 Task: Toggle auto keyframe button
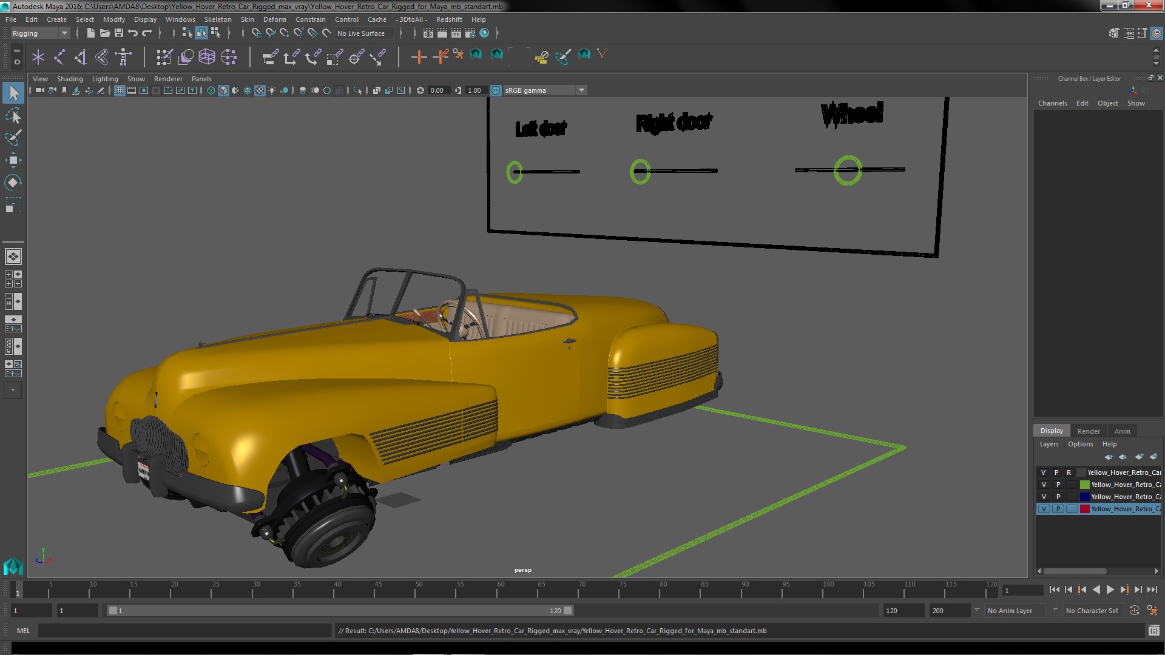[x=1135, y=611]
